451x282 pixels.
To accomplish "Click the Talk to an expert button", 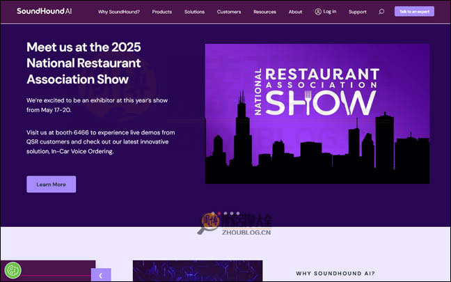I will coord(414,12).
